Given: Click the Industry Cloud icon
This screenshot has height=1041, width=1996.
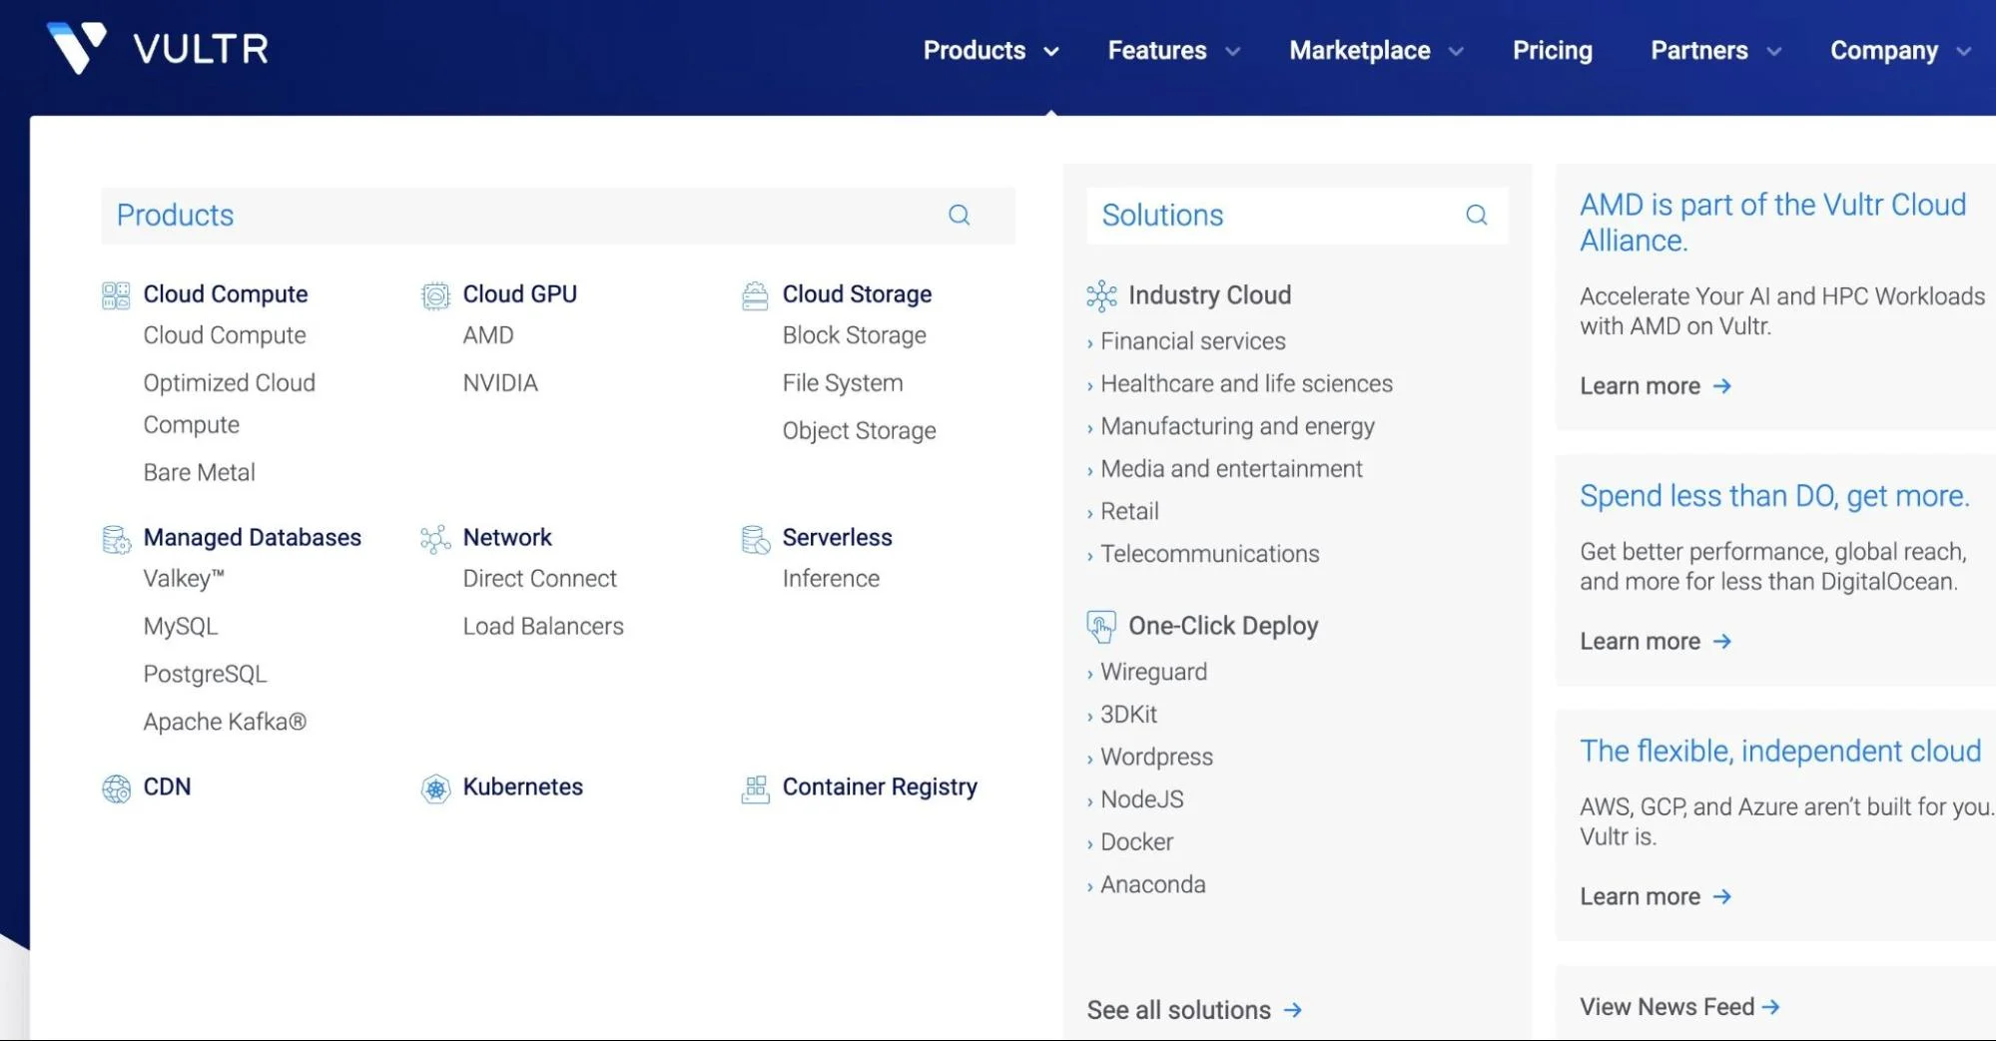Looking at the screenshot, I should 1101,295.
